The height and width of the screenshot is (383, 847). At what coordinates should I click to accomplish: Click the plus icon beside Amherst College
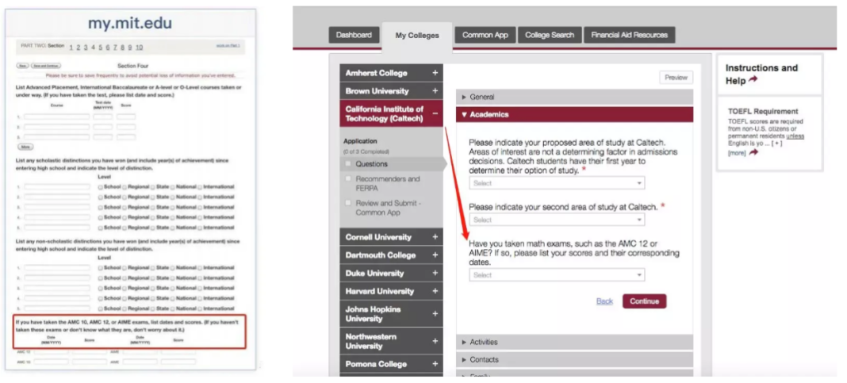point(435,73)
